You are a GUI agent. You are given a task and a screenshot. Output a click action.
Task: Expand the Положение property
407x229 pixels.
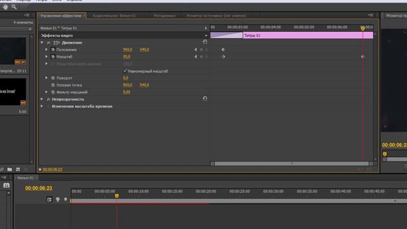46,50
